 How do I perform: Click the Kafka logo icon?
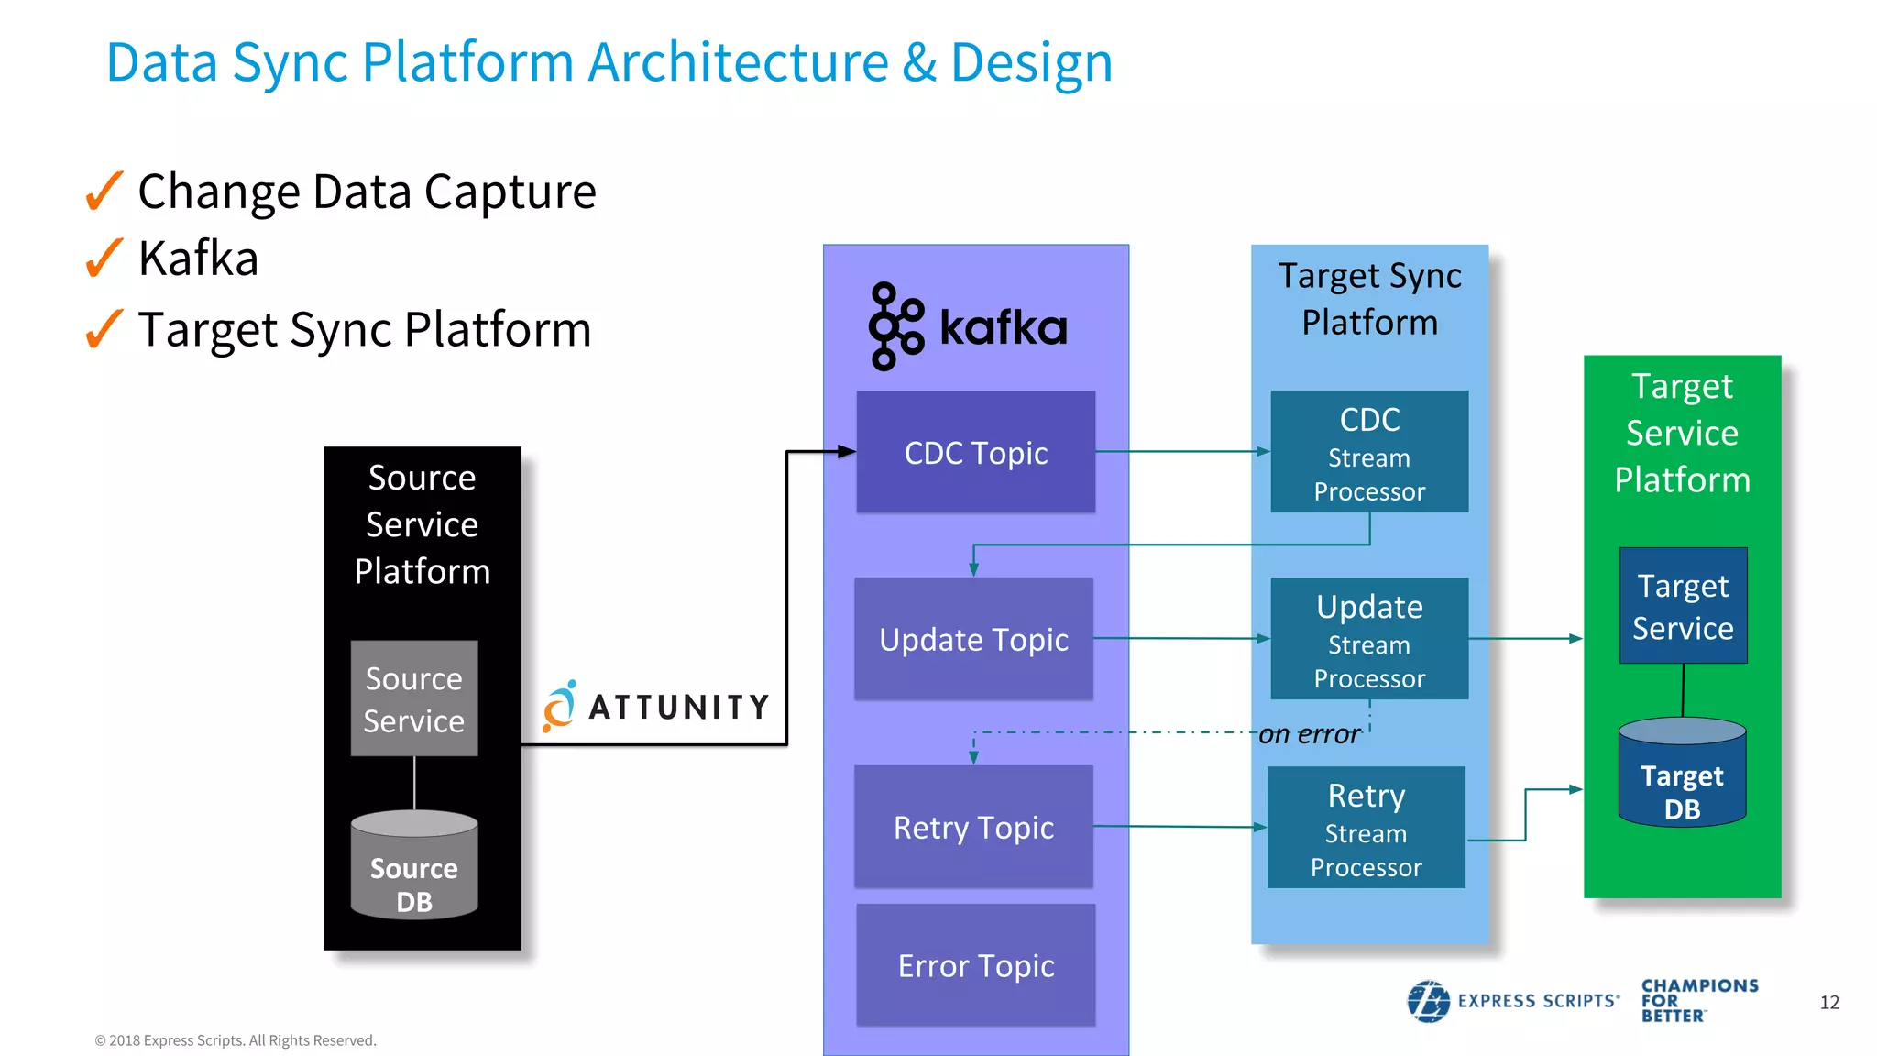pyautogui.click(x=895, y=326)
